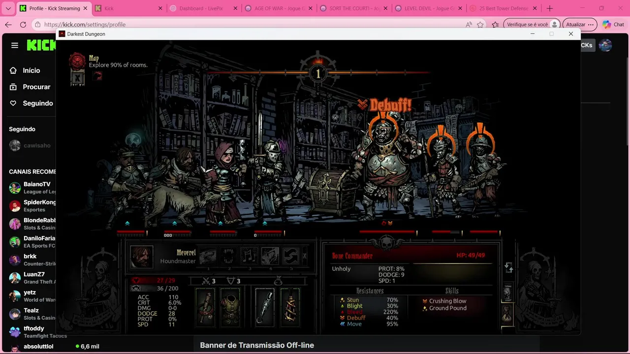
Task: Open Meverel's hero portrait
Action: tap(141, 256)
